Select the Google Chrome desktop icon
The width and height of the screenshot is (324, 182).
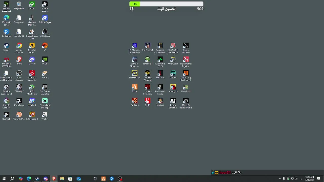19,48
